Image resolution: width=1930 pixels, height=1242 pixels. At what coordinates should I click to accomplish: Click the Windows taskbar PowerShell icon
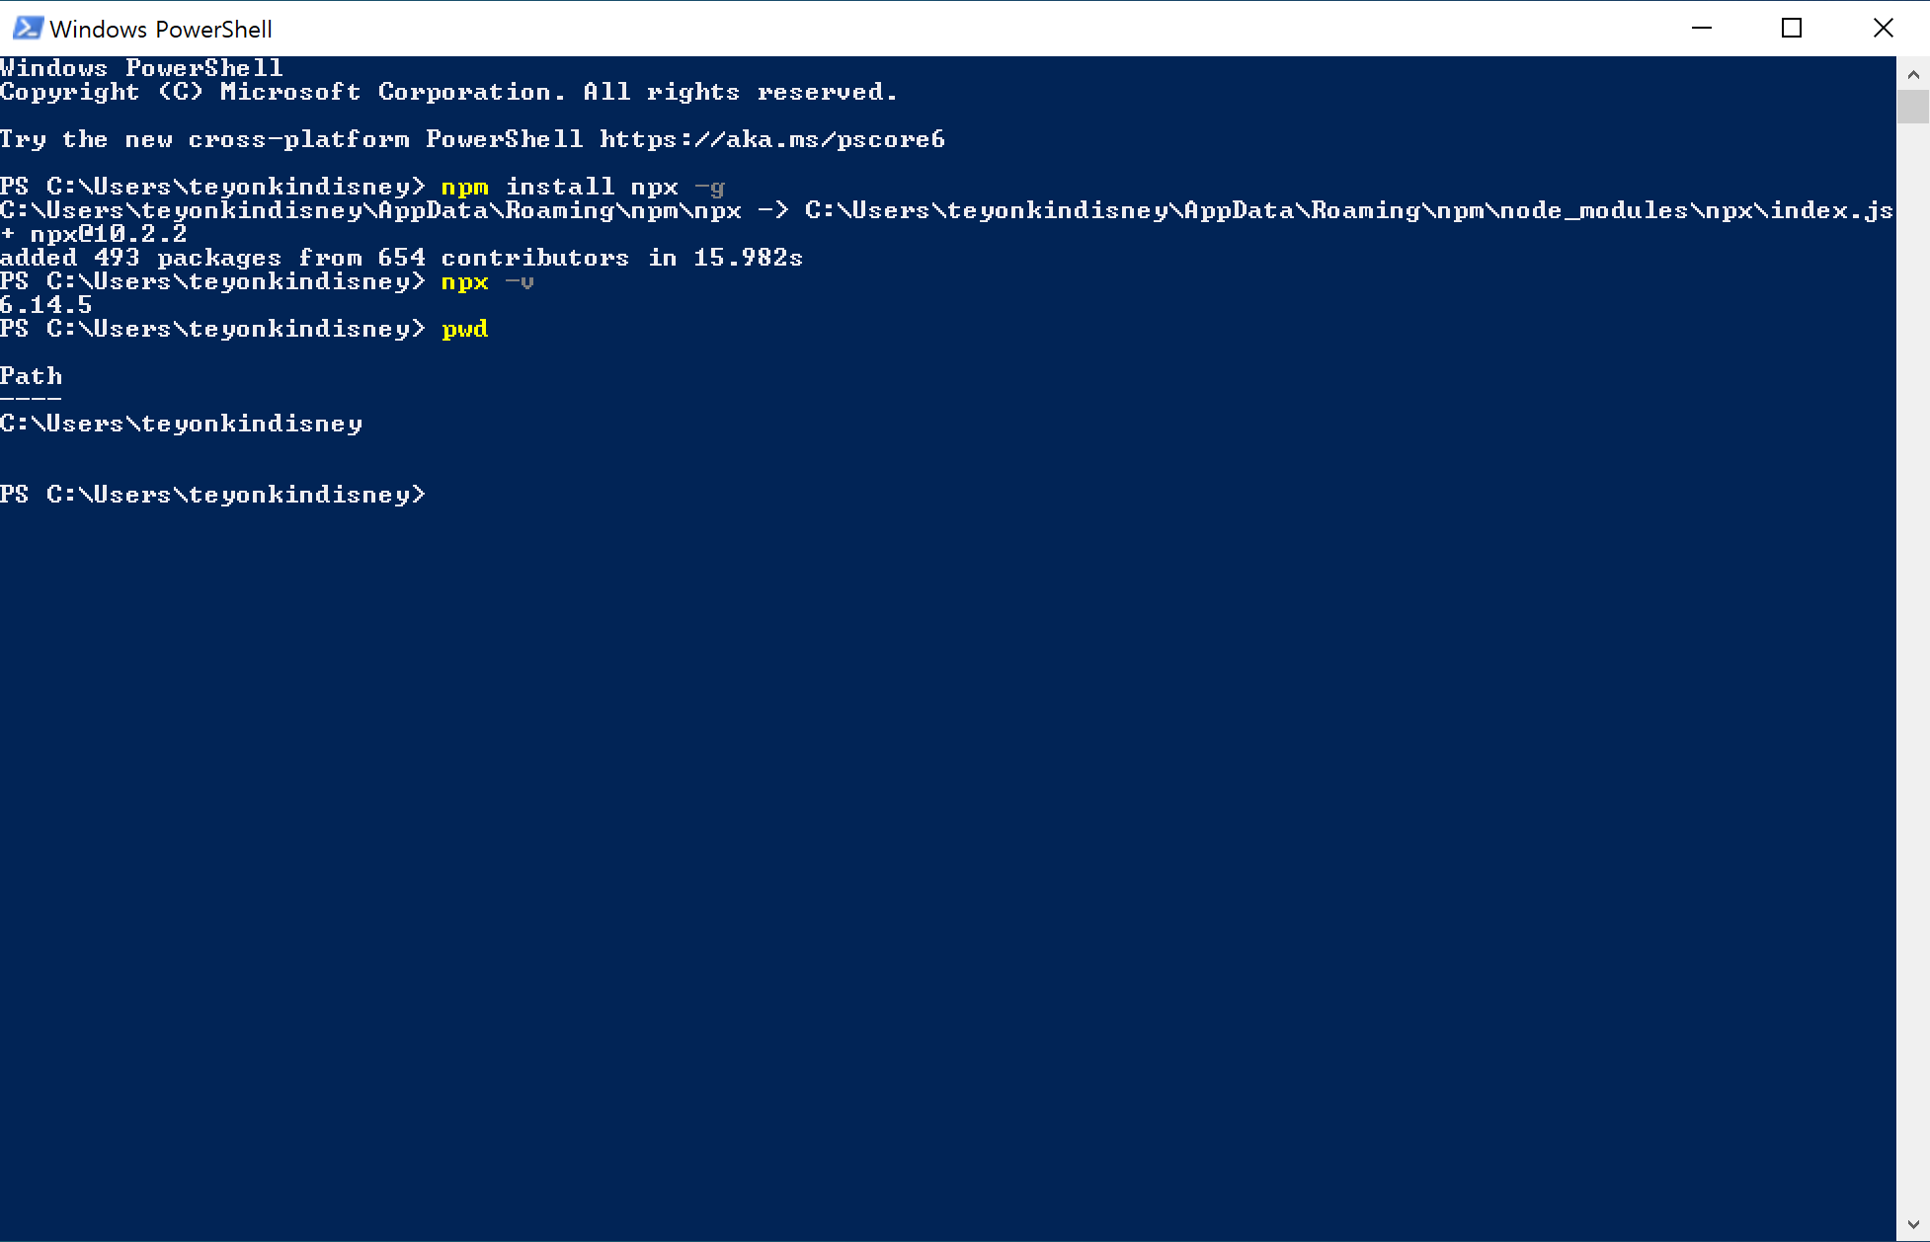(x=26, y=27)
